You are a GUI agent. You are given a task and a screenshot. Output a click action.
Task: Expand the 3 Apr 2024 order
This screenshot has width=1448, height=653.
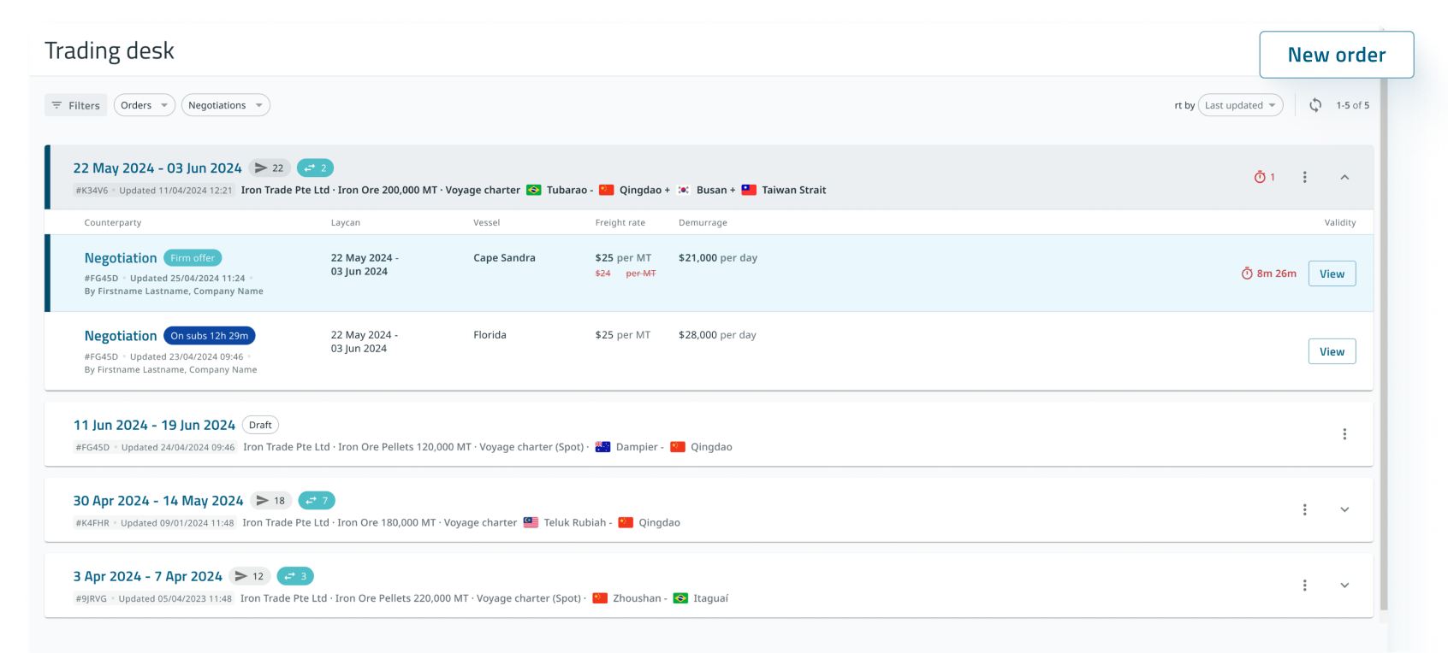coord(1344,585)
